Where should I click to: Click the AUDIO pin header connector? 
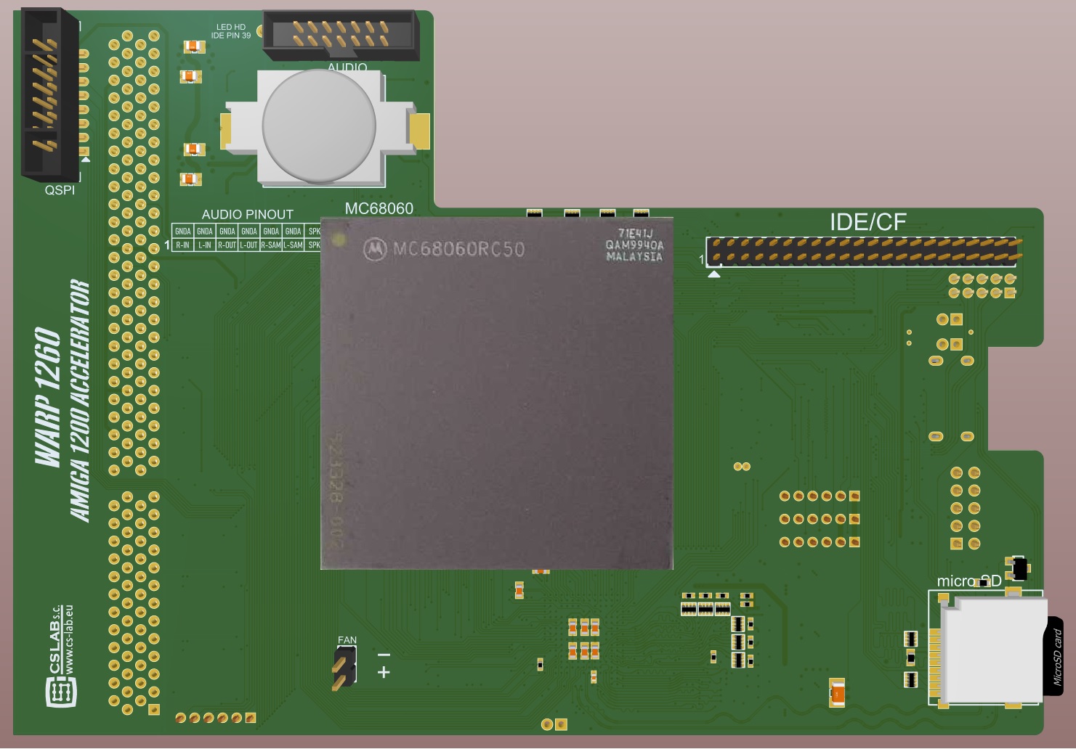point(340,33)
